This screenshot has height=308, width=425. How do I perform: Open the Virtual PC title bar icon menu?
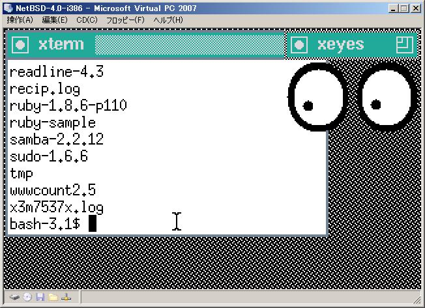pos(8,8)
